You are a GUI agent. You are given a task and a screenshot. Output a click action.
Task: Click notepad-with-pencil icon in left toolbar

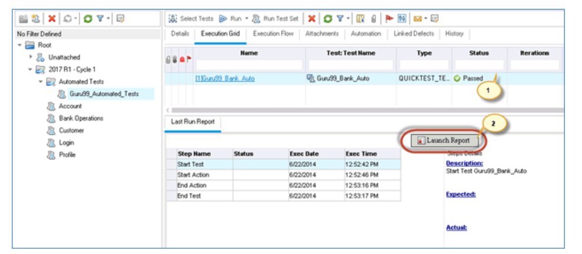(x=120, y=18)
